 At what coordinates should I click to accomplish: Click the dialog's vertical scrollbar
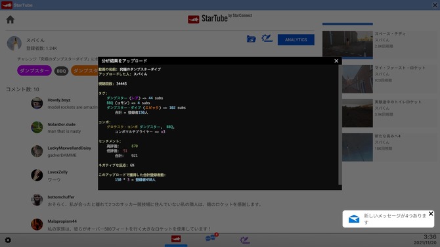point(340,125)
